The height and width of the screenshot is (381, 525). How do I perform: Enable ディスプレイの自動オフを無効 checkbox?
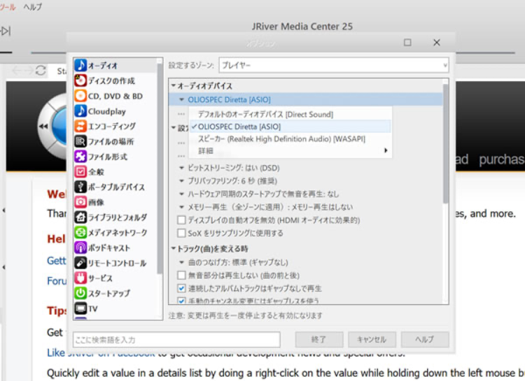tap(182, 220)
